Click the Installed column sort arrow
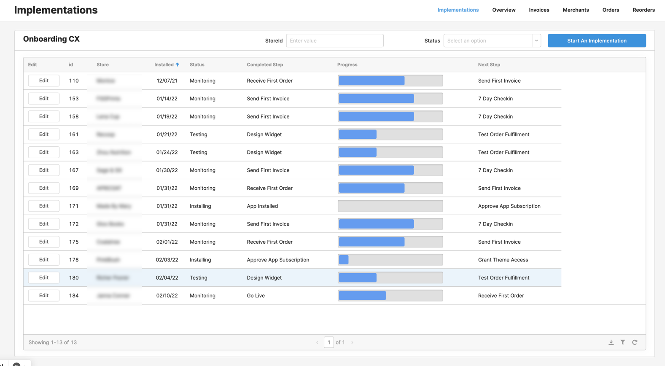 (178, 65)
